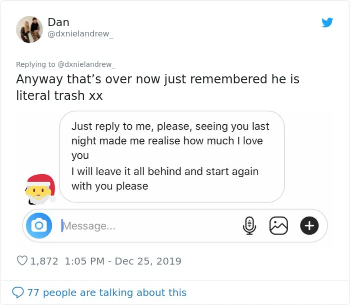Tap the blue camera icon
Image resolution: width=350 pixels, height=305 pixels.
point(39,226)
